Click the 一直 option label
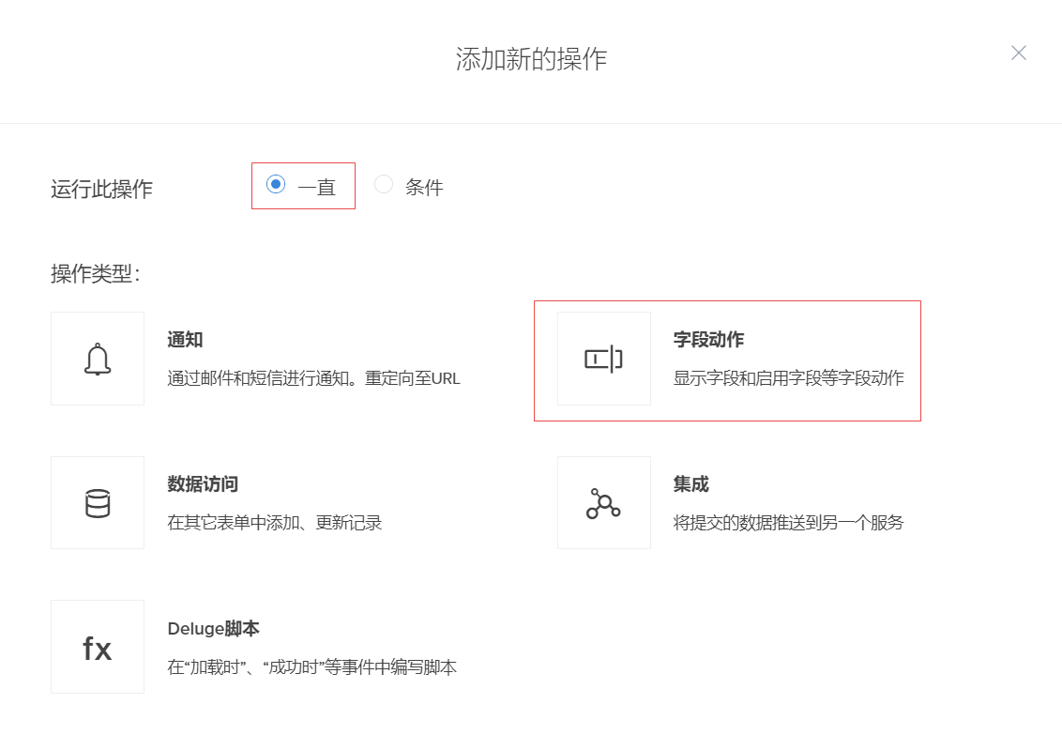Viewport: 1062px width, 735px height. 317,187
